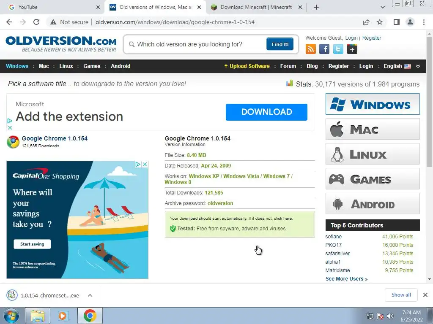Share this page icon in address bar
Viewport: 433px width, 324px height.
pyautogui.click(x=366, y=22)
